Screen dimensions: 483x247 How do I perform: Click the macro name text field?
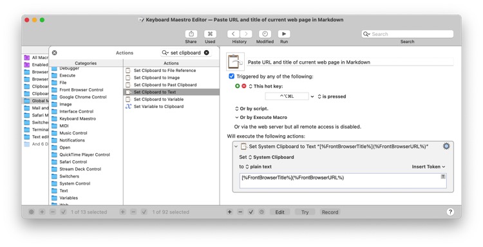[350, 62]
